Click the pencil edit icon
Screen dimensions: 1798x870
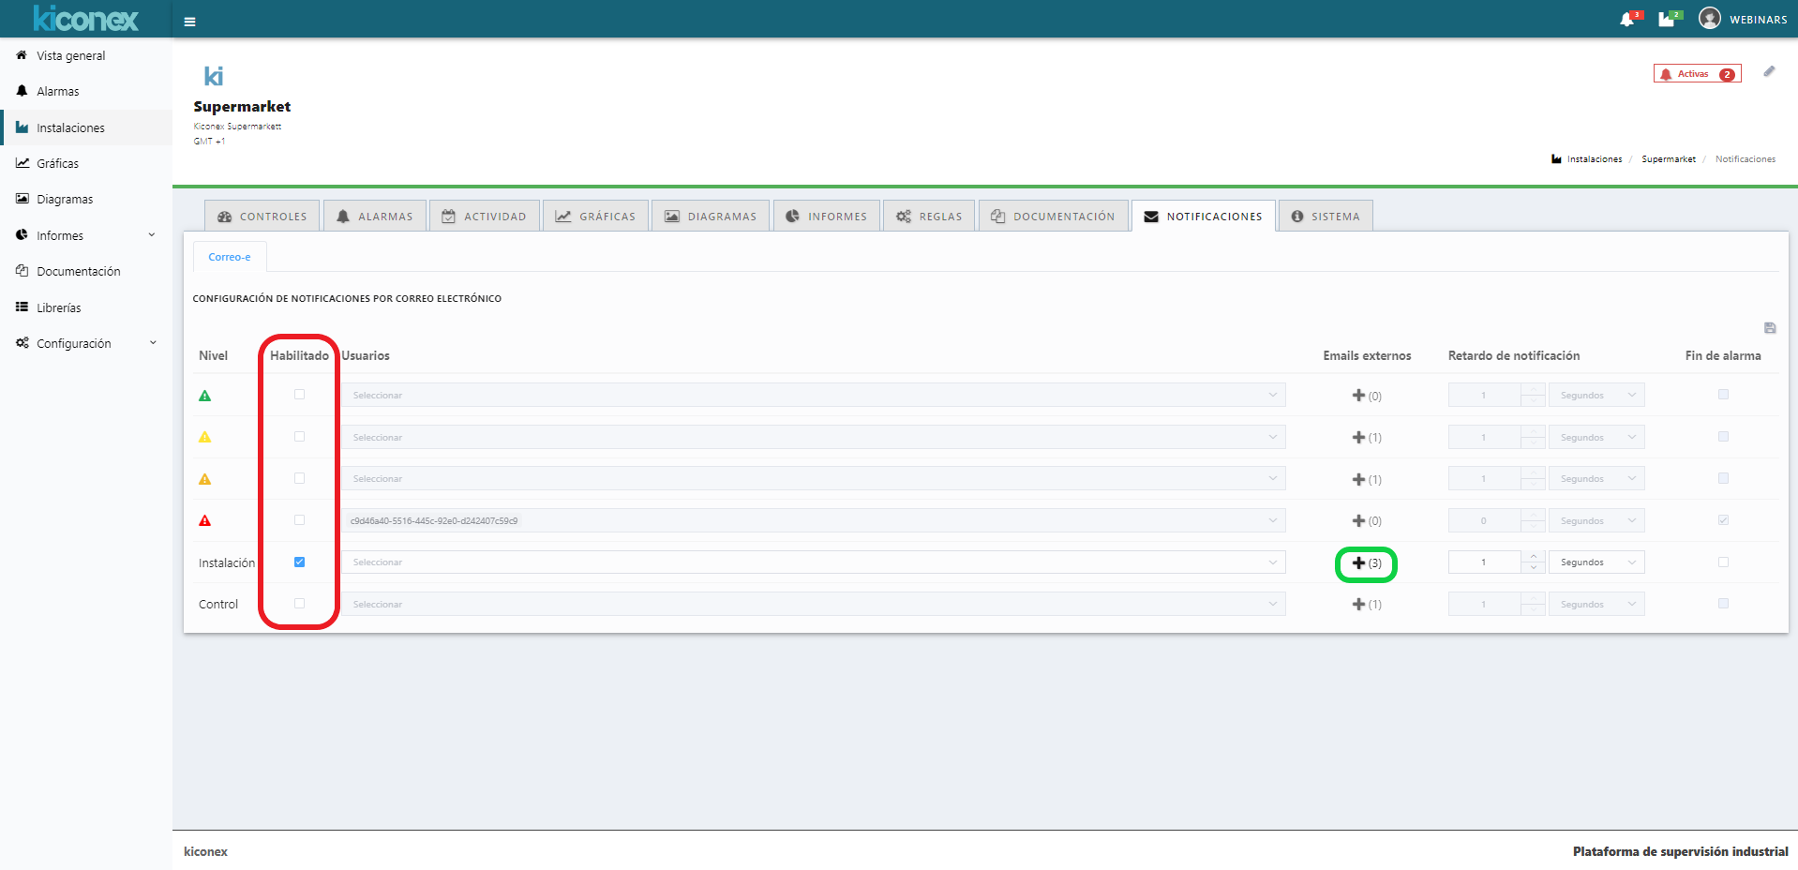1769,72
